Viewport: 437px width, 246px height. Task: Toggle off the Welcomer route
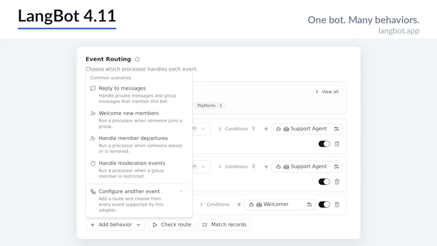324,204
